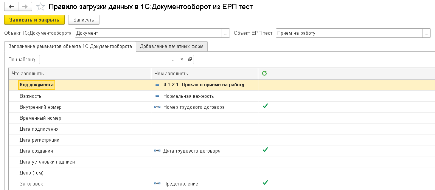Clear the 'По шаблону' field with X
The width and height of the screenshot is (435, 190).
click(182, 59)
